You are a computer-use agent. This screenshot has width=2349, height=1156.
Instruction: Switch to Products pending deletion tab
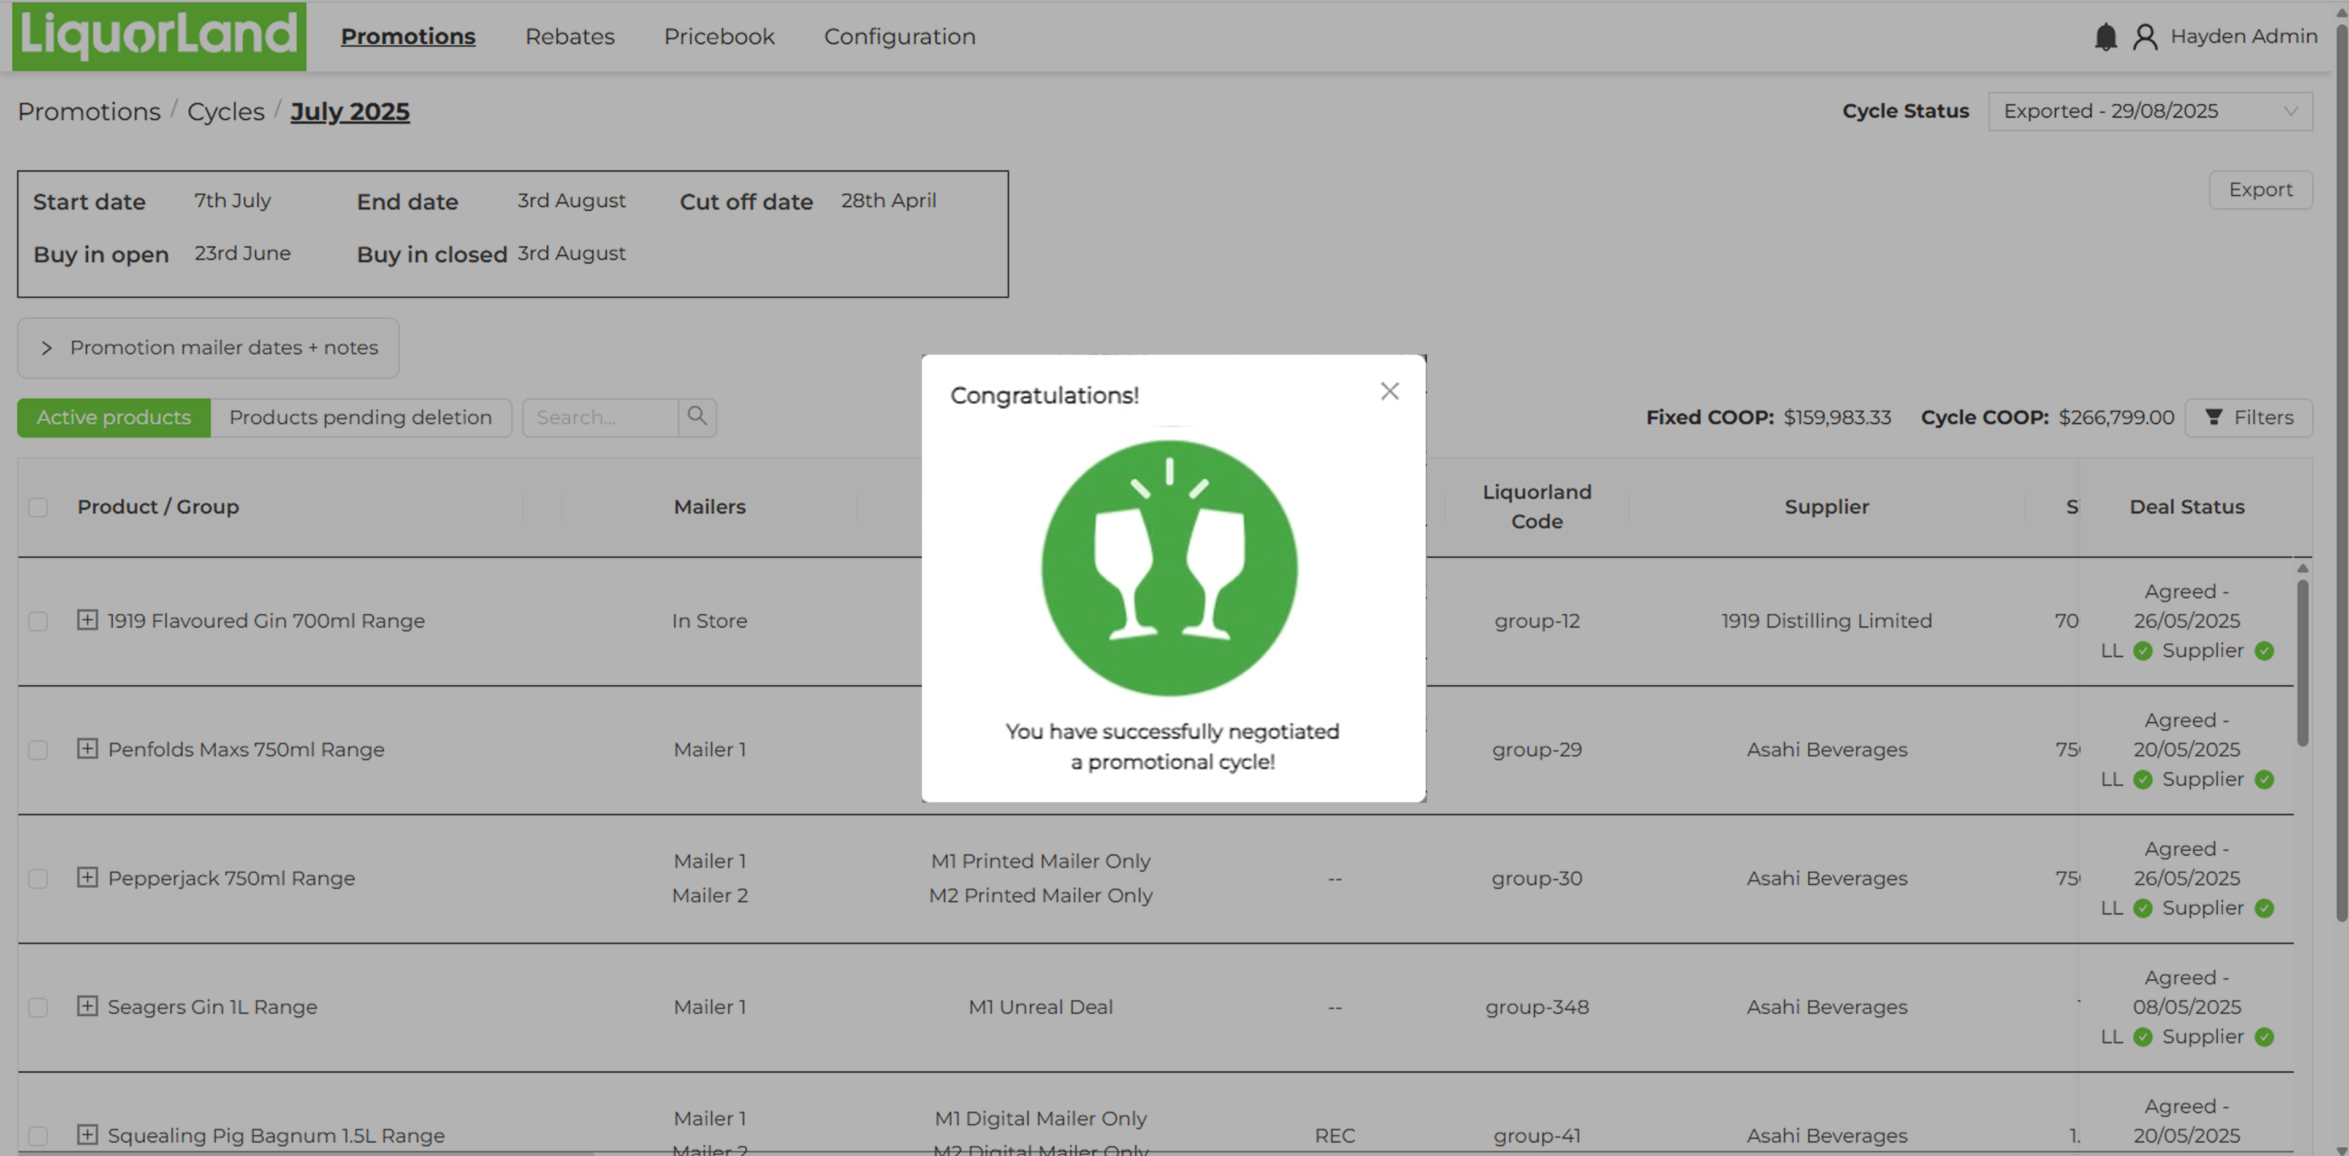coord(360,417)
